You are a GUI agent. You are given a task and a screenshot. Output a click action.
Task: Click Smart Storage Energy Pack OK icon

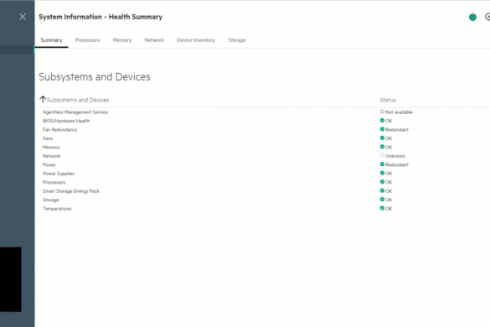[x=382, y=190]
